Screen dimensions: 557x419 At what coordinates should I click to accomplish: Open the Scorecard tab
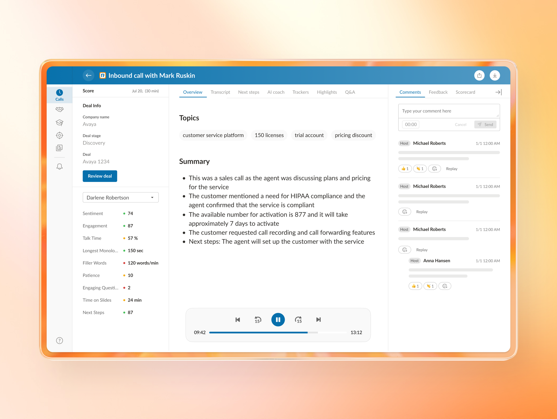click(465, 92)
